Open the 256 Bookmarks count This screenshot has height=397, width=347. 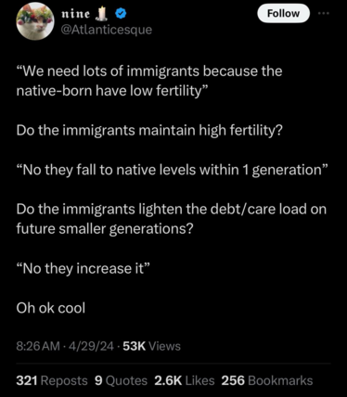pos(267,380)
